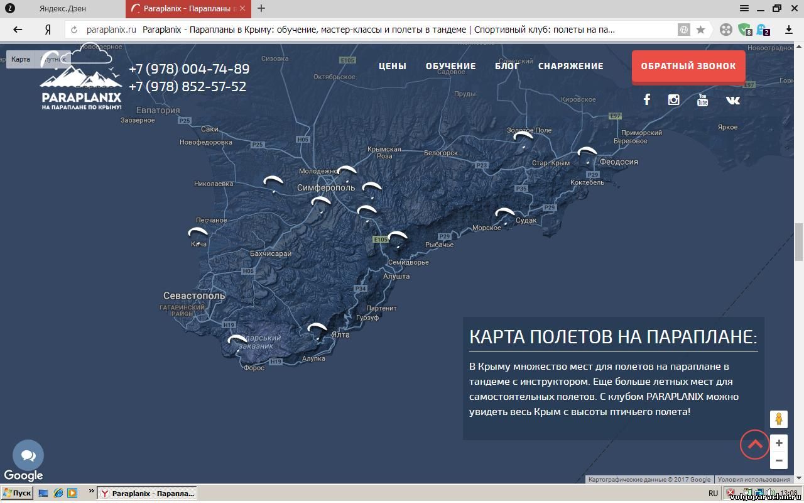Open the ЦЕНЫ menu item
Viewport: 804px width, 503px height.
pos(393,66)
